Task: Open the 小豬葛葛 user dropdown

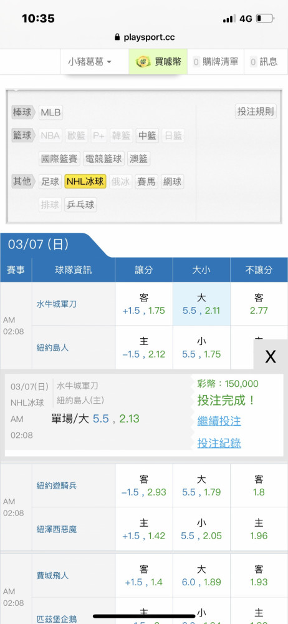Action: point(90,62)
